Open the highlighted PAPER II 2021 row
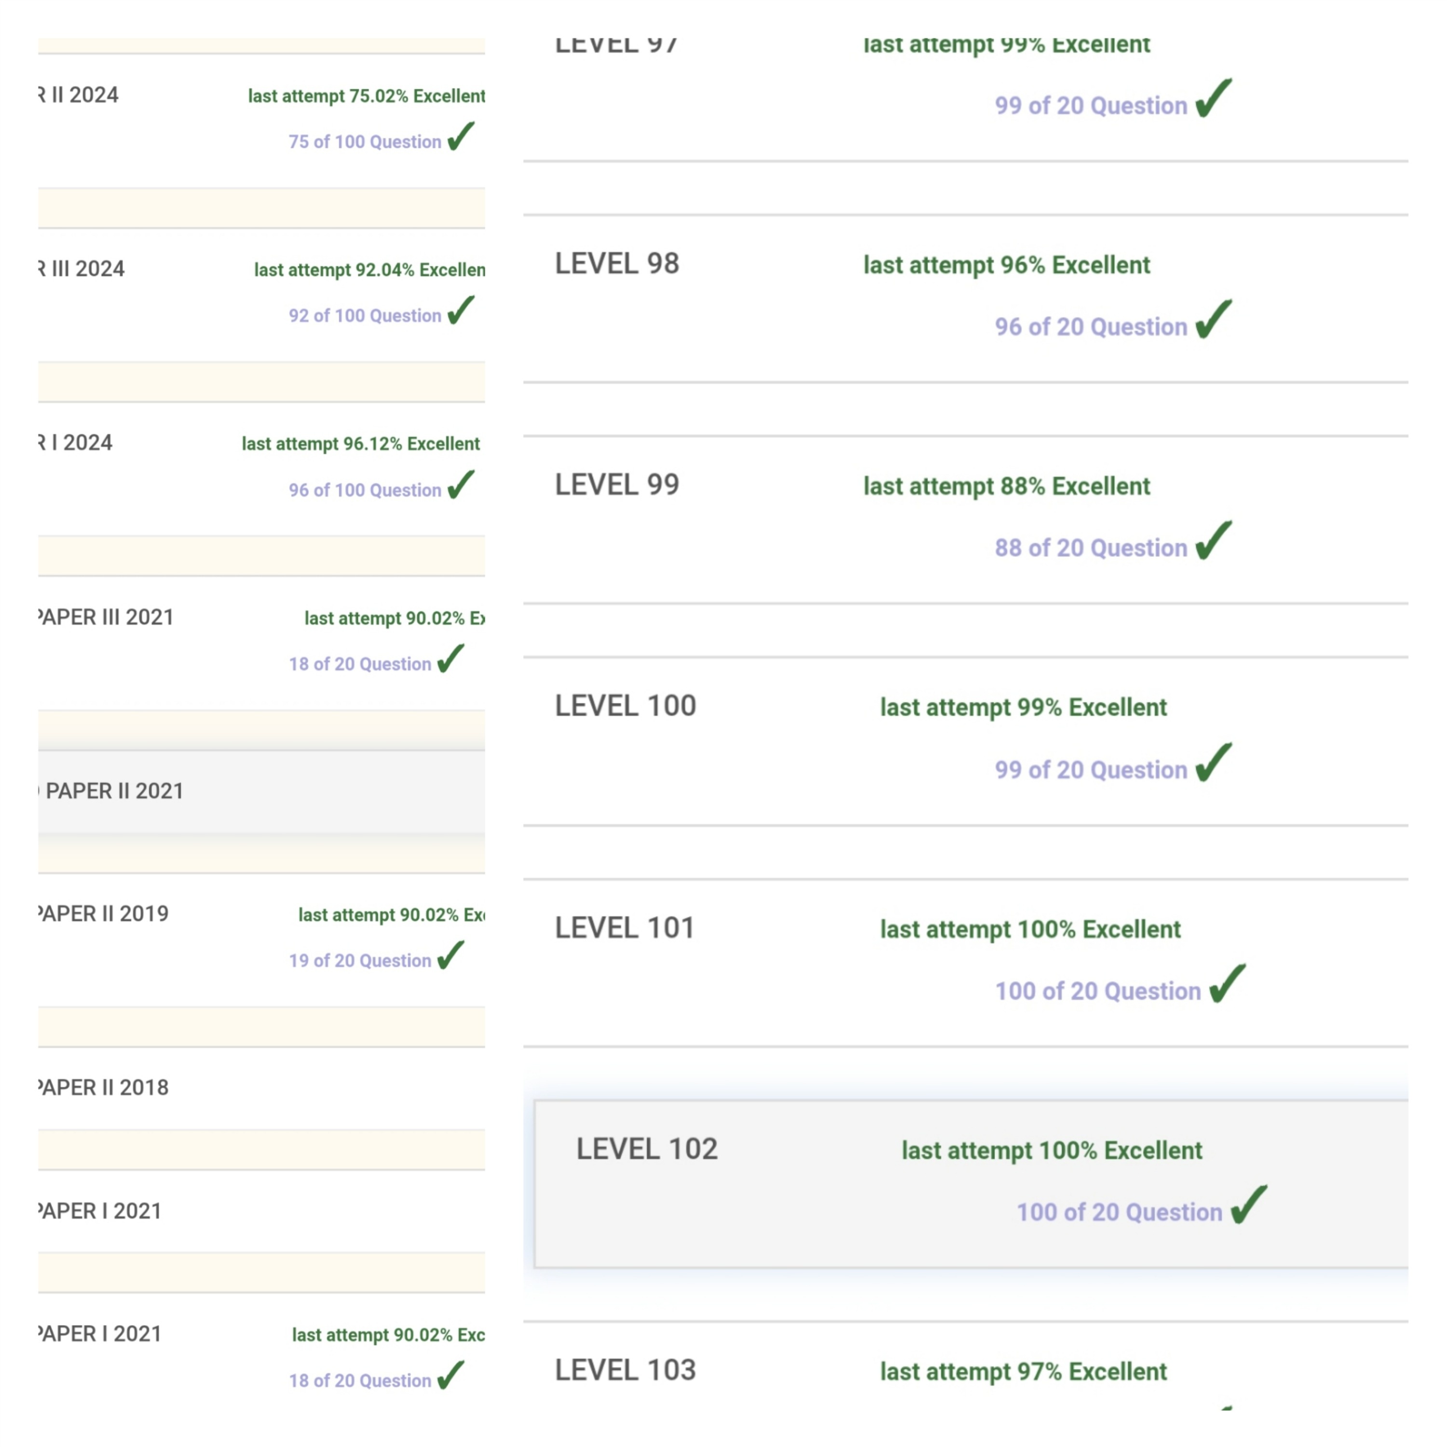 point(114,791)
